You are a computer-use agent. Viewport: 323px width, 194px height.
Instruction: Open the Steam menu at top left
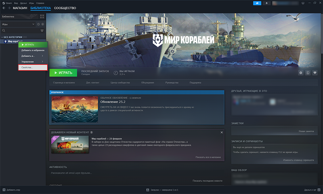pyautogui.click(x=7, y=3)
